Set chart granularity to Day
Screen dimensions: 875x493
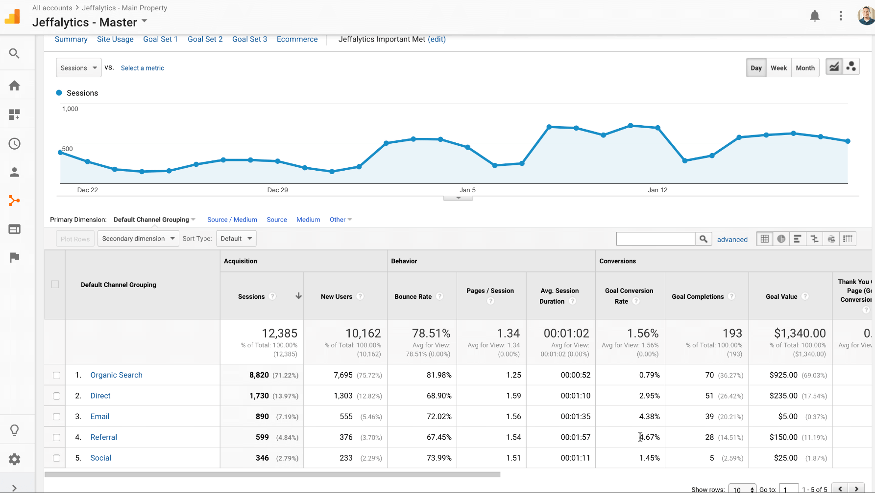pyautogui.click(x=756, y=68)
